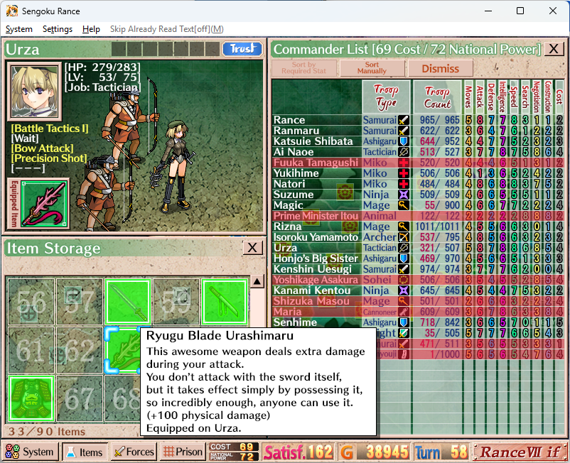Select Senhime commander row

[418, 322]
